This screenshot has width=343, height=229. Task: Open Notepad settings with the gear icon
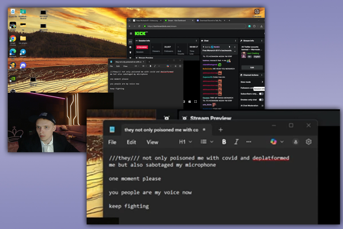(x=308, y=142)
